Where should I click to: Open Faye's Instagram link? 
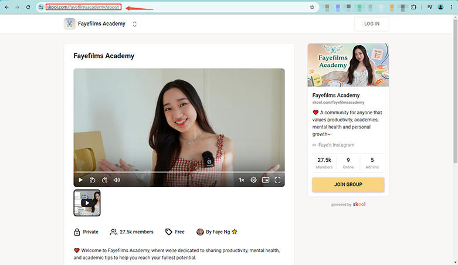tap(336, 145)
